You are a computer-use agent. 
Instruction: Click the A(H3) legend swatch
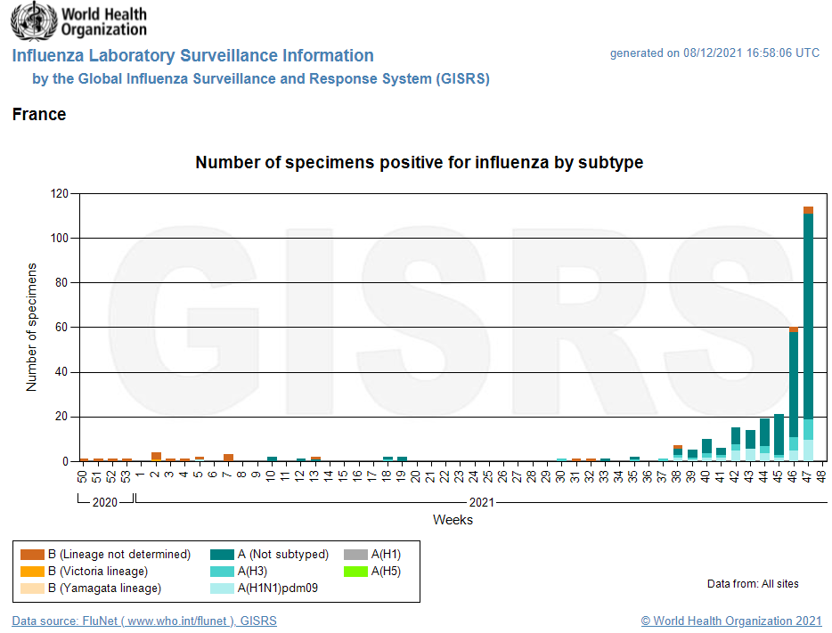coord(222,571)
